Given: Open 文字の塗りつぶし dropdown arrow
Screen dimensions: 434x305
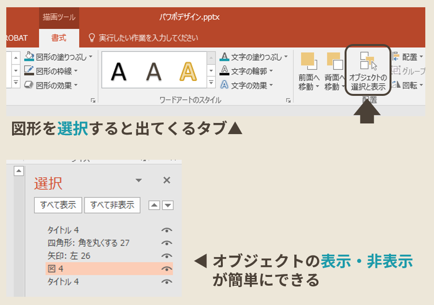Looking at the screenshot, I should tap(286, 57).
